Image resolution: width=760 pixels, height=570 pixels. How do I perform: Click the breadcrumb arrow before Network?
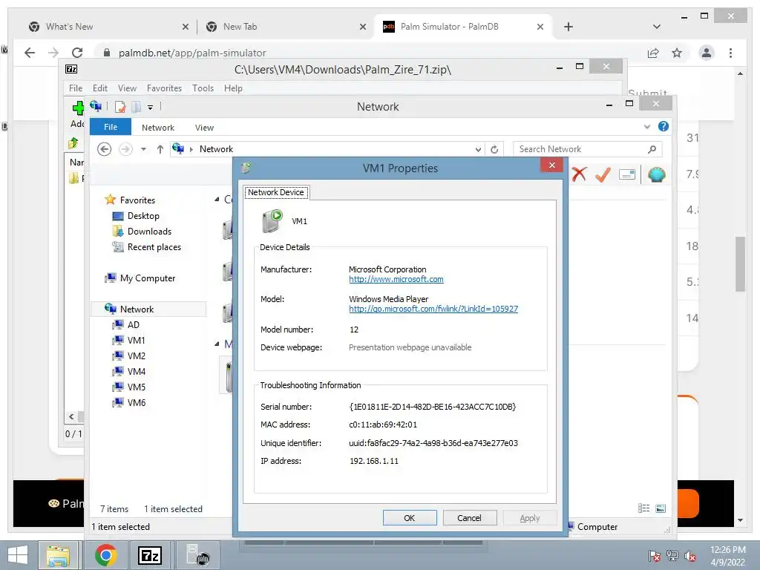tap(191, 149)
